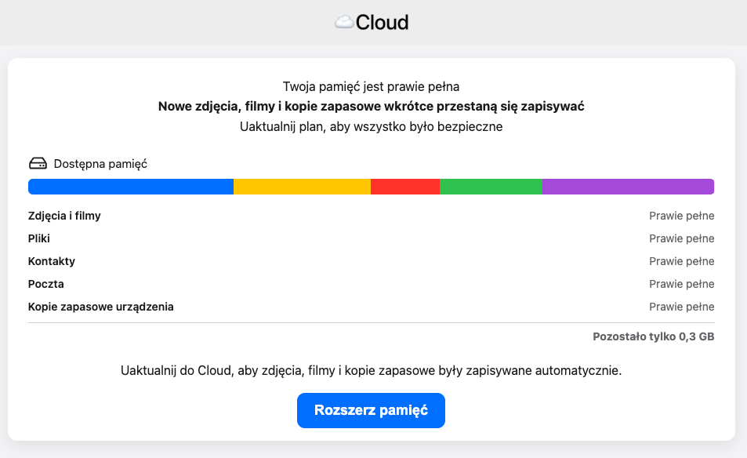The height and width of the screenshot is (458, 747).
Task: Select the Zdjęcia i filmy row label
Action: point(64,216)
